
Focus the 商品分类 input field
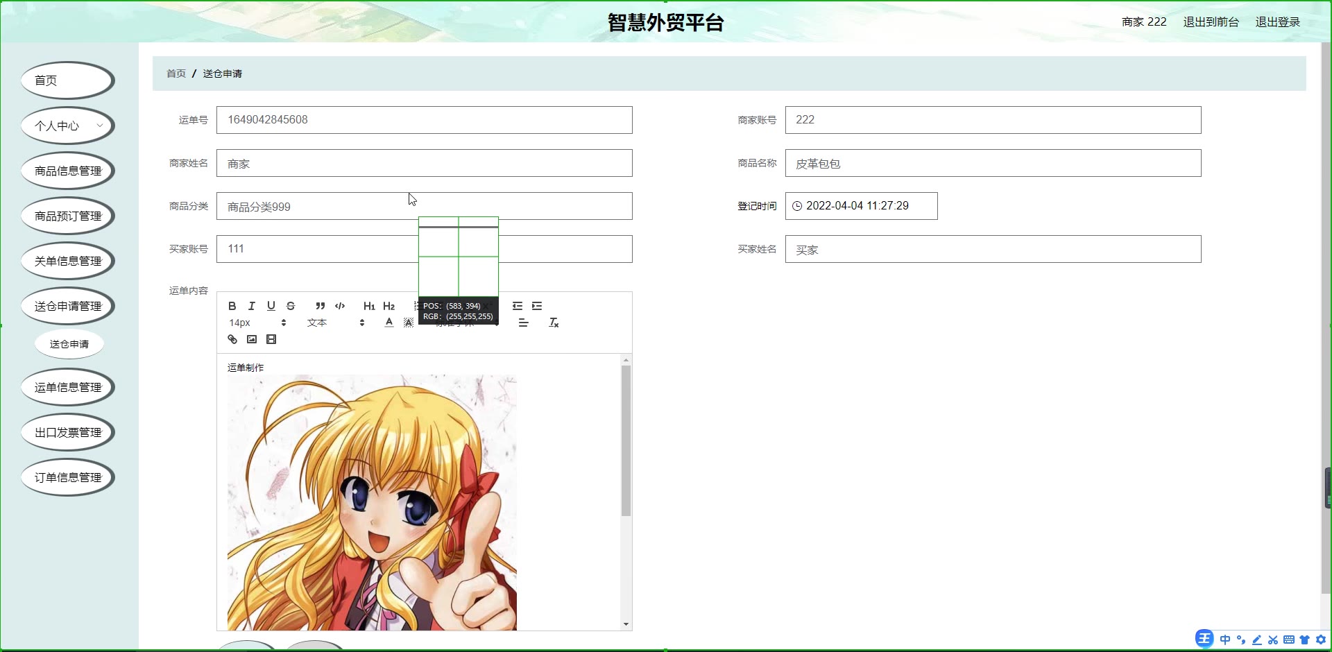pyautogui.click(x=425, y=206)
